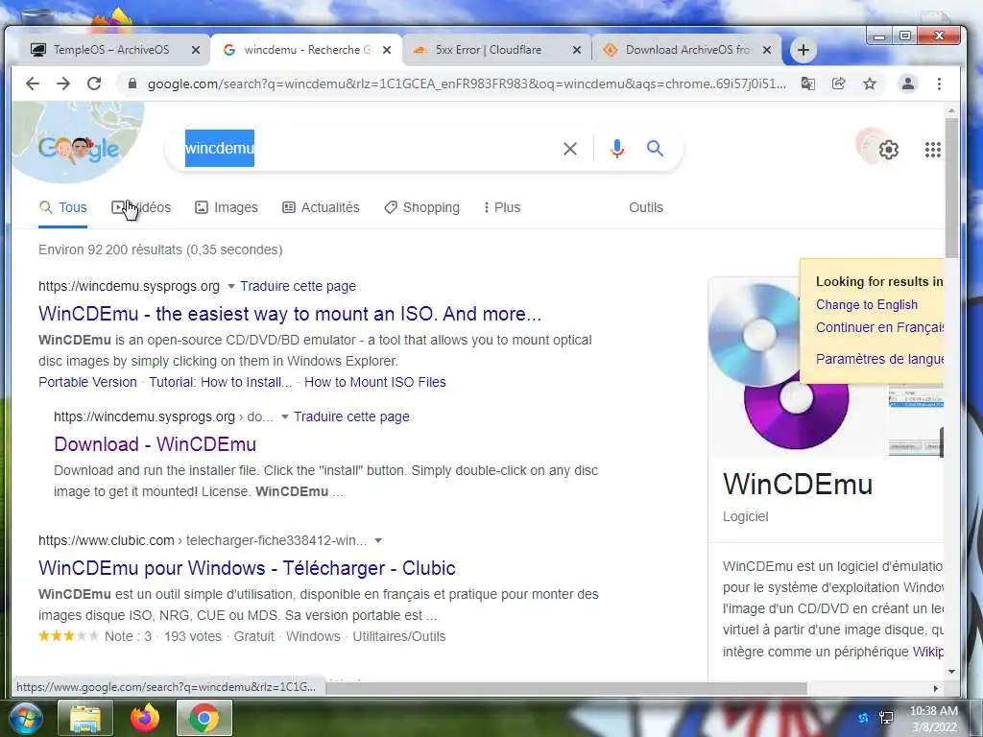983x737 pixels.
Task: Clear the search box with the X icon
Action: point(570,149)
